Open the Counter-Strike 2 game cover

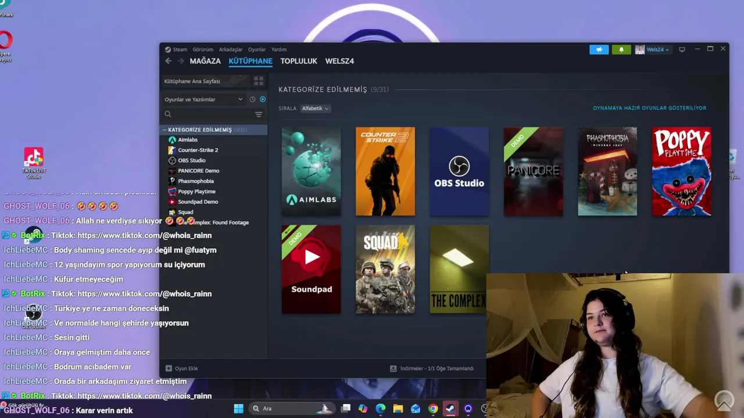click(x=385, y=171)
